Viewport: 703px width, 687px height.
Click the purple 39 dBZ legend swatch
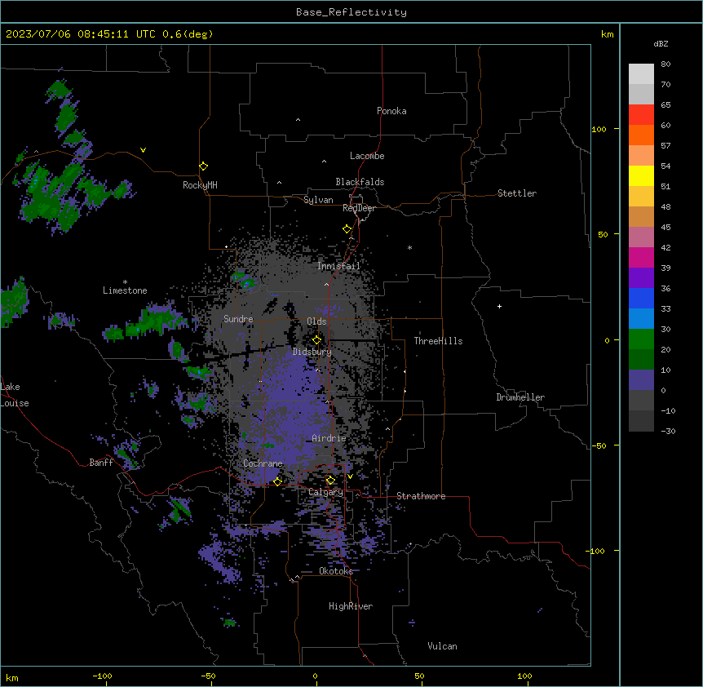pos(641,277)
